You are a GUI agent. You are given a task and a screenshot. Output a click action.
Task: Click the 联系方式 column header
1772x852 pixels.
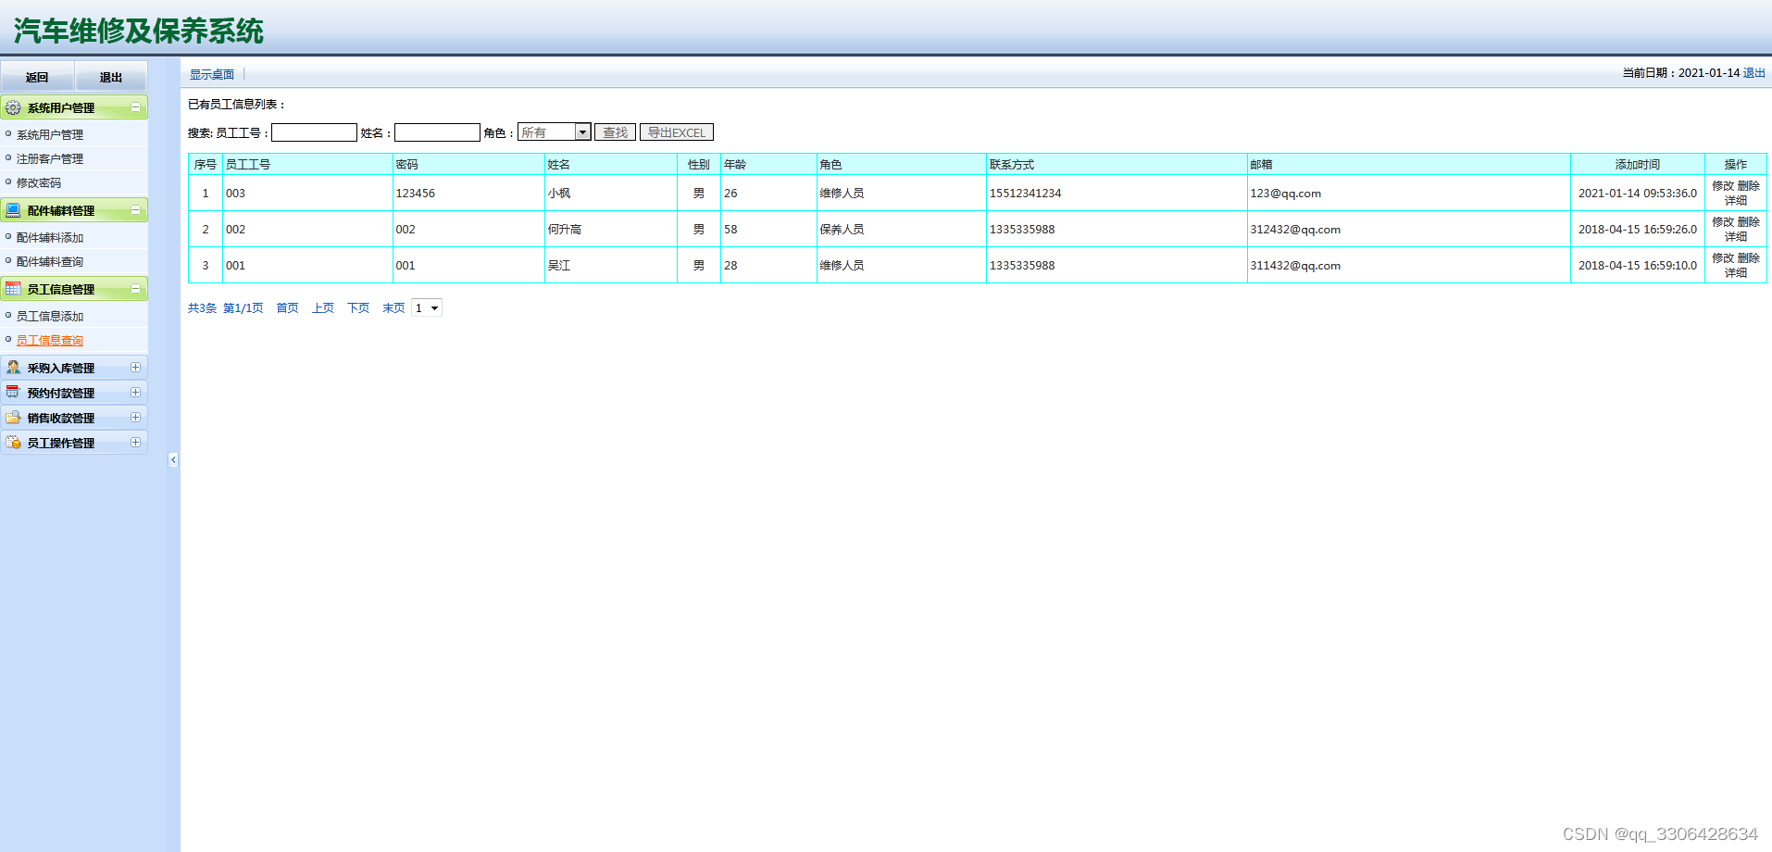click(x=1117, y=164)
